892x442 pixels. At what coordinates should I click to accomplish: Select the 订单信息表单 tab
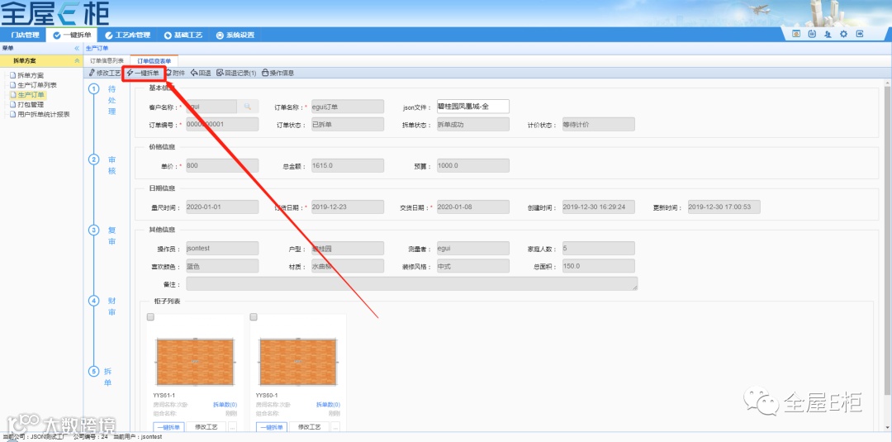point(154,61)
